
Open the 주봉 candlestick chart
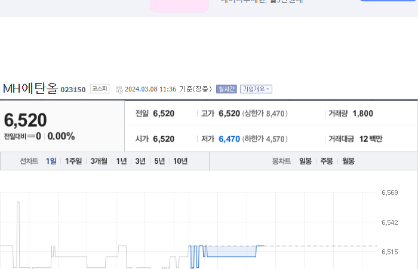[327, 161]
